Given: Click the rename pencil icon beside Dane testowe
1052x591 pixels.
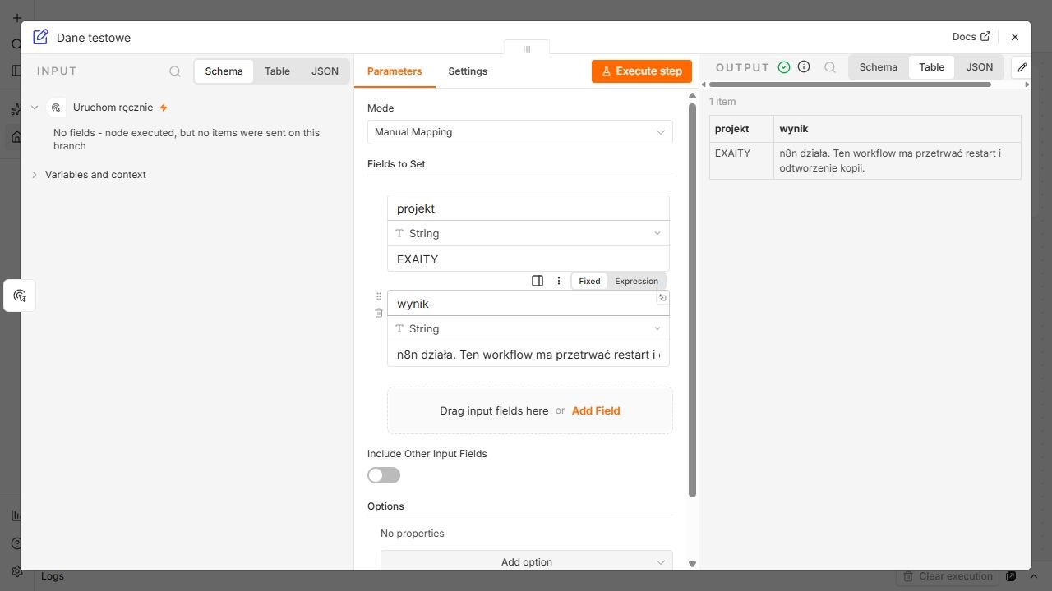Looking at the screenshot, I should pos(40,37).
